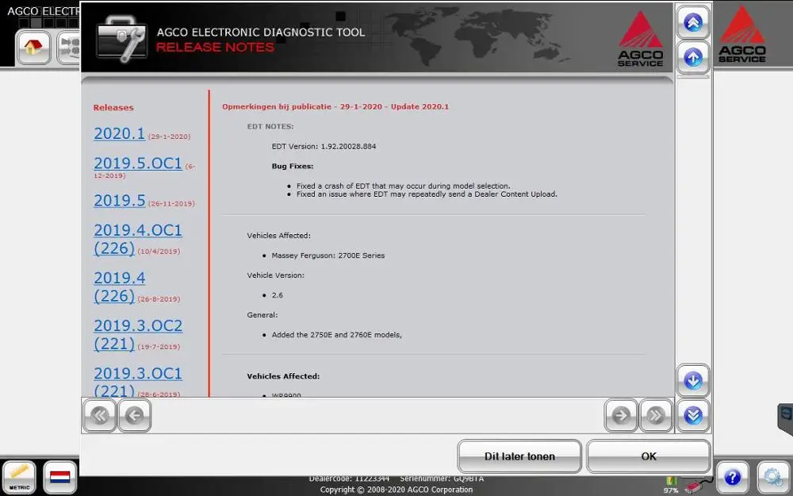The image size is (793, 496).
Task: Click 'AGCO ELECTRONIC DIAGNOSTIC TOOL' dialog title
Action: click(260, 32)
